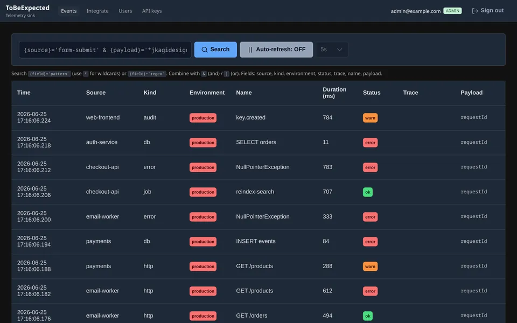Image resolution: width=517 pixels, height=323 pixels.
Task: Click the Source column header
Action: point(96,93)
